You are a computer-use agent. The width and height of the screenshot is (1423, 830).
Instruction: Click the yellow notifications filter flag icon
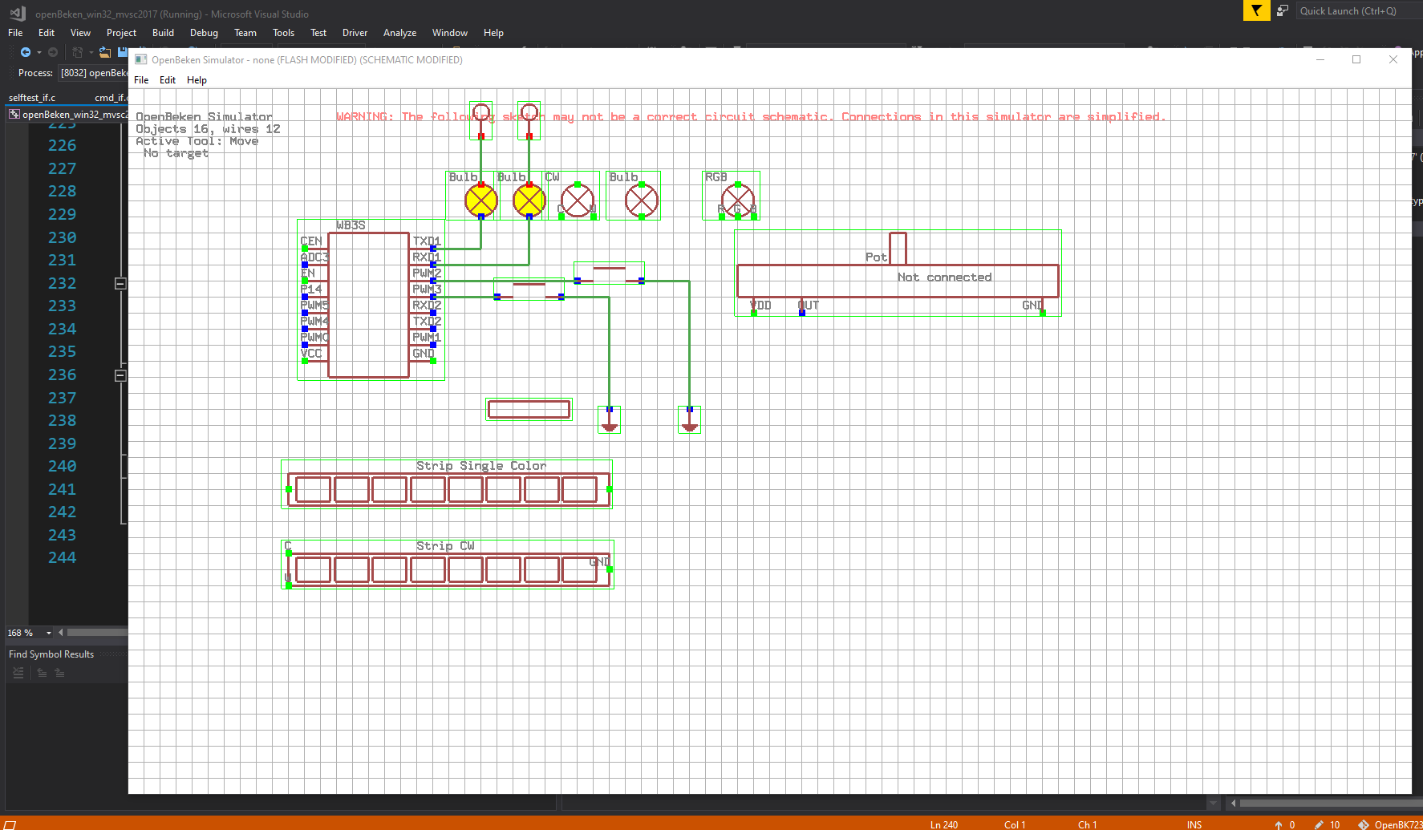[x=1256, y=10]
